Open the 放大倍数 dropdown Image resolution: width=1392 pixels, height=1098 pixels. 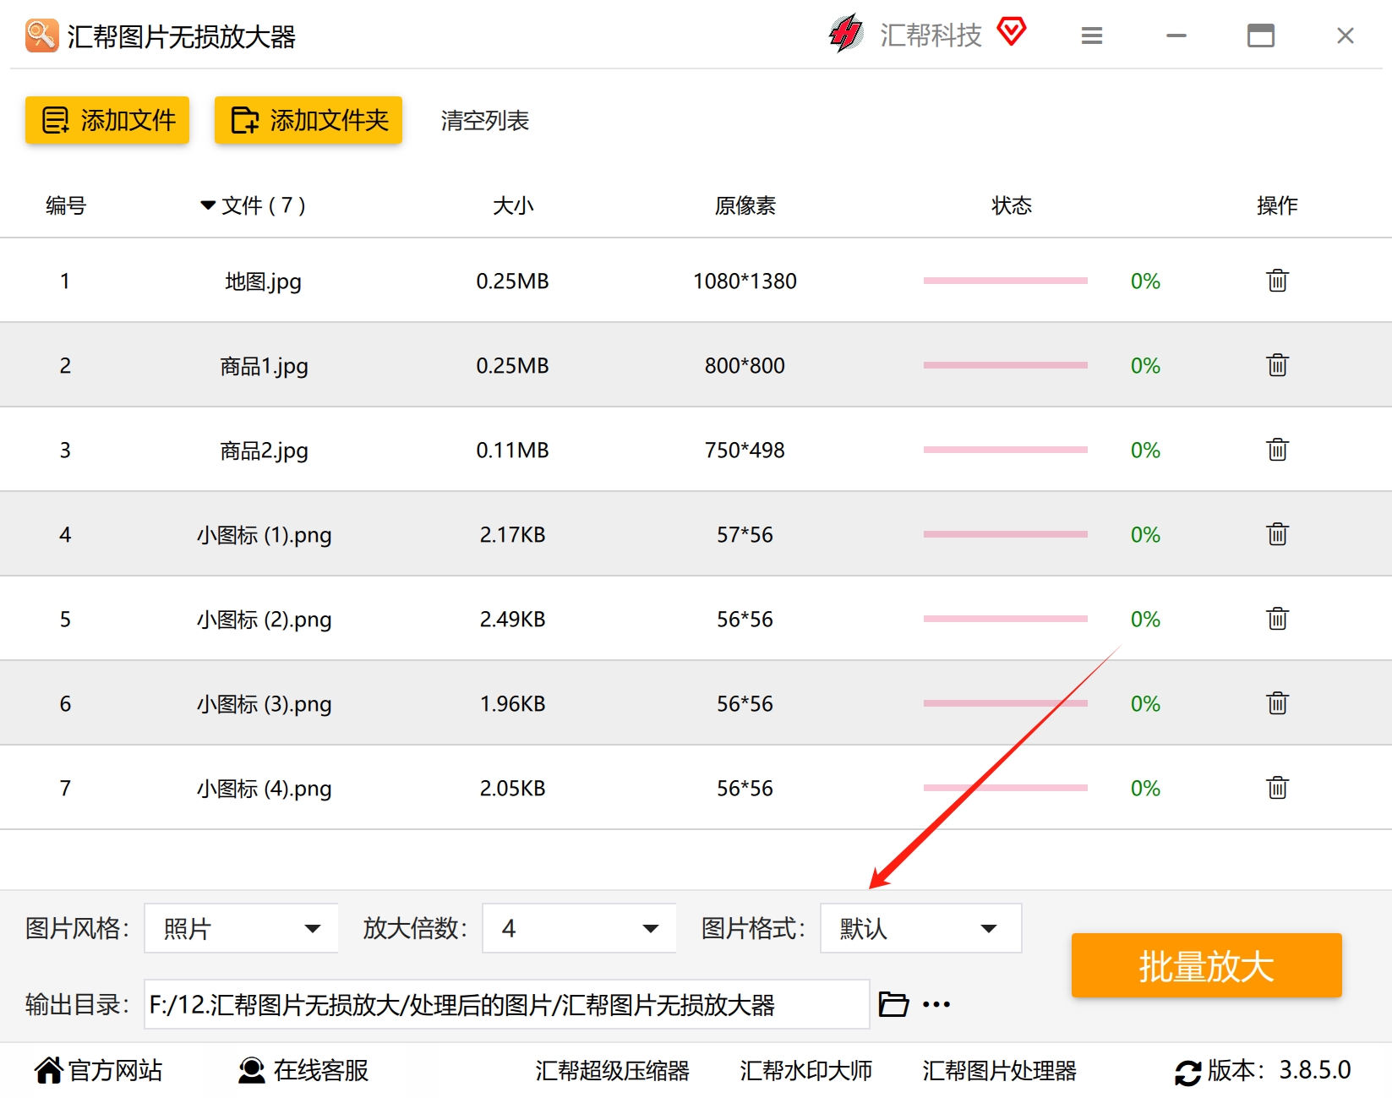point(579,928)
